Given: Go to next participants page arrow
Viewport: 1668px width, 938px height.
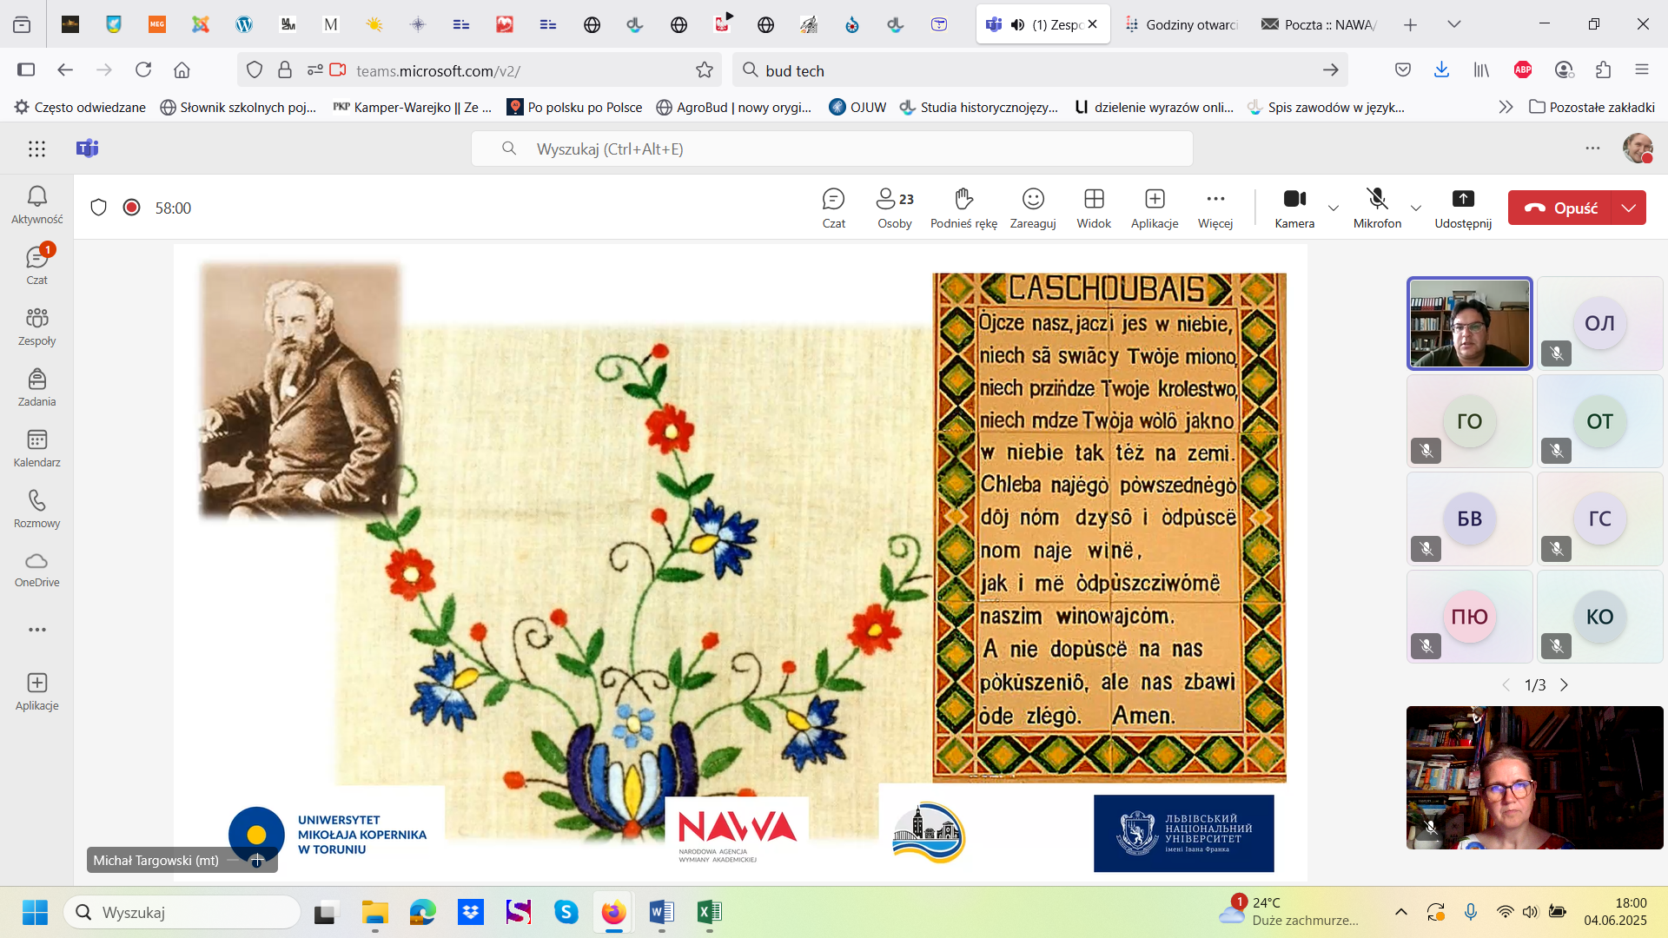Looking at the screenshot, I should [x=1565, y=685].
